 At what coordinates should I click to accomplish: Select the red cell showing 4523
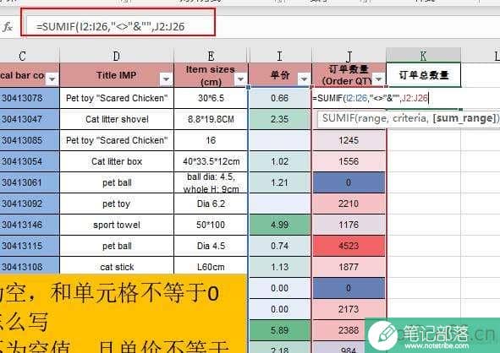(x=349, y=246)
